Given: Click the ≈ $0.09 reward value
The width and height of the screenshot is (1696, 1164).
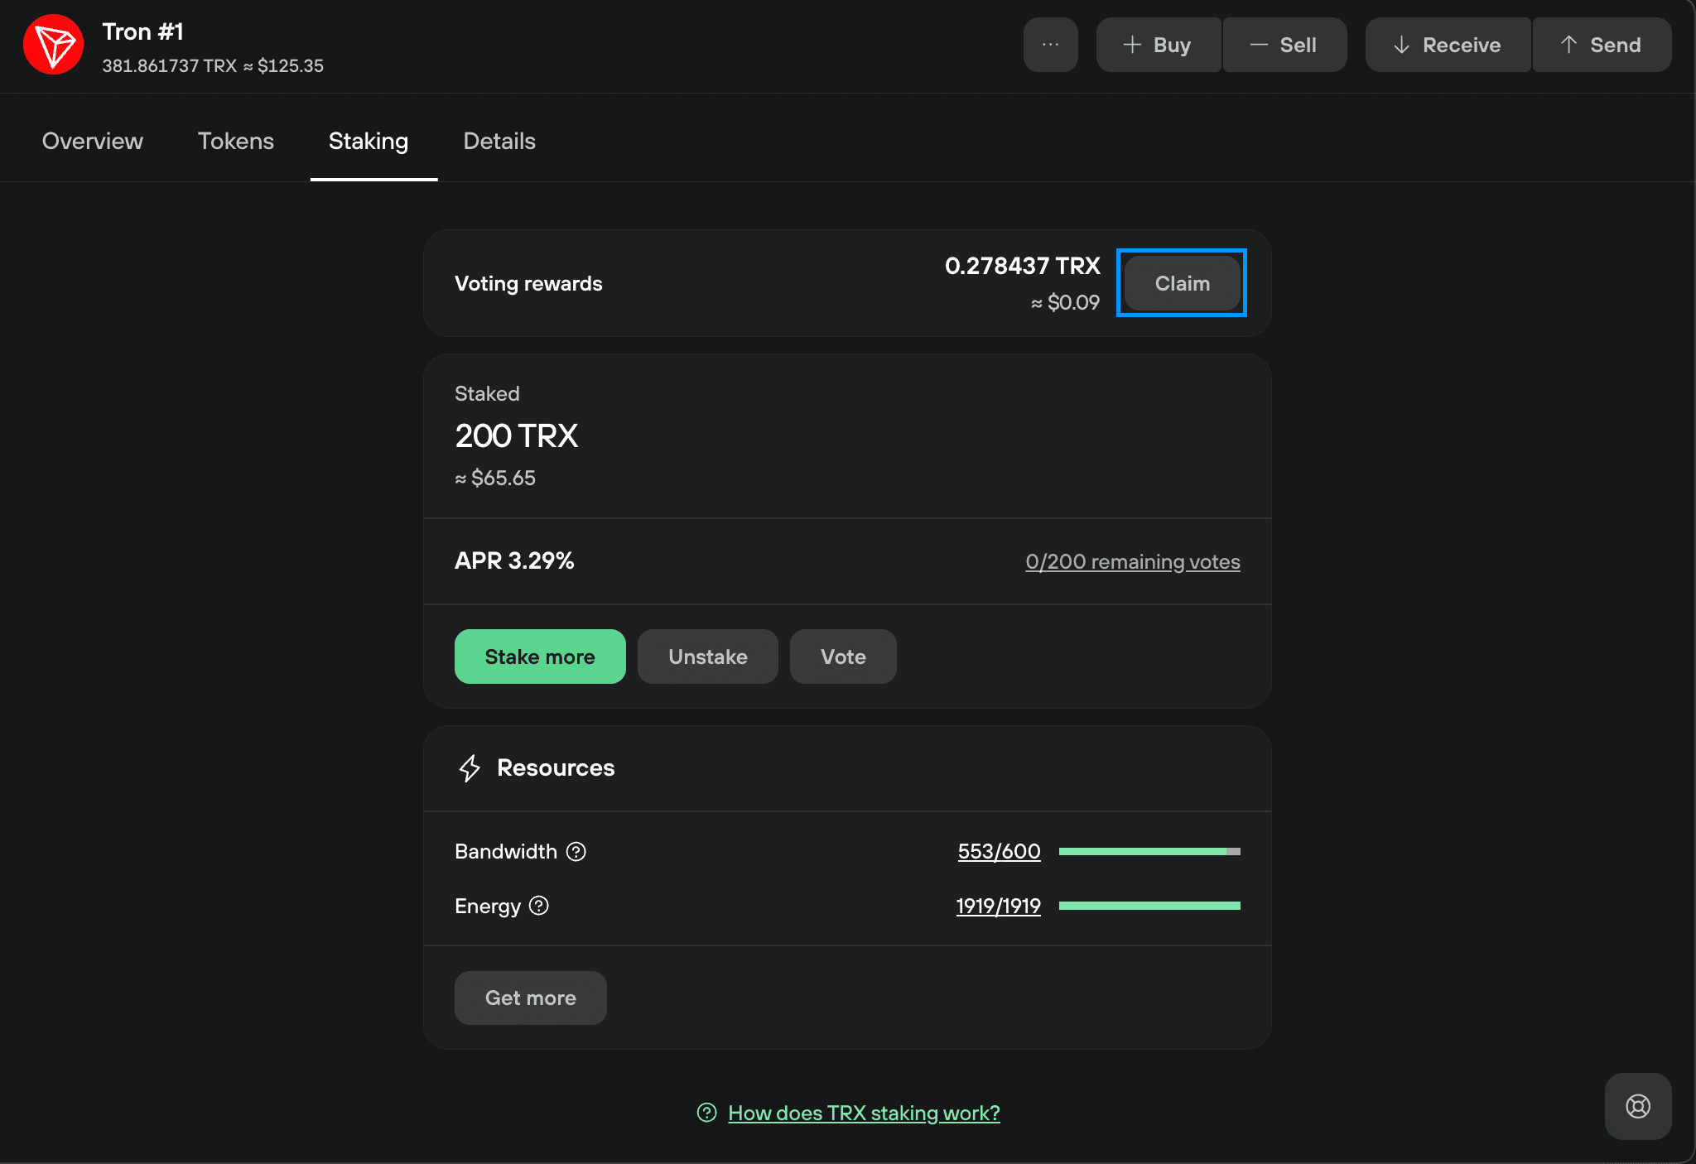Looking at the screenshot, I should [1065, 302].
